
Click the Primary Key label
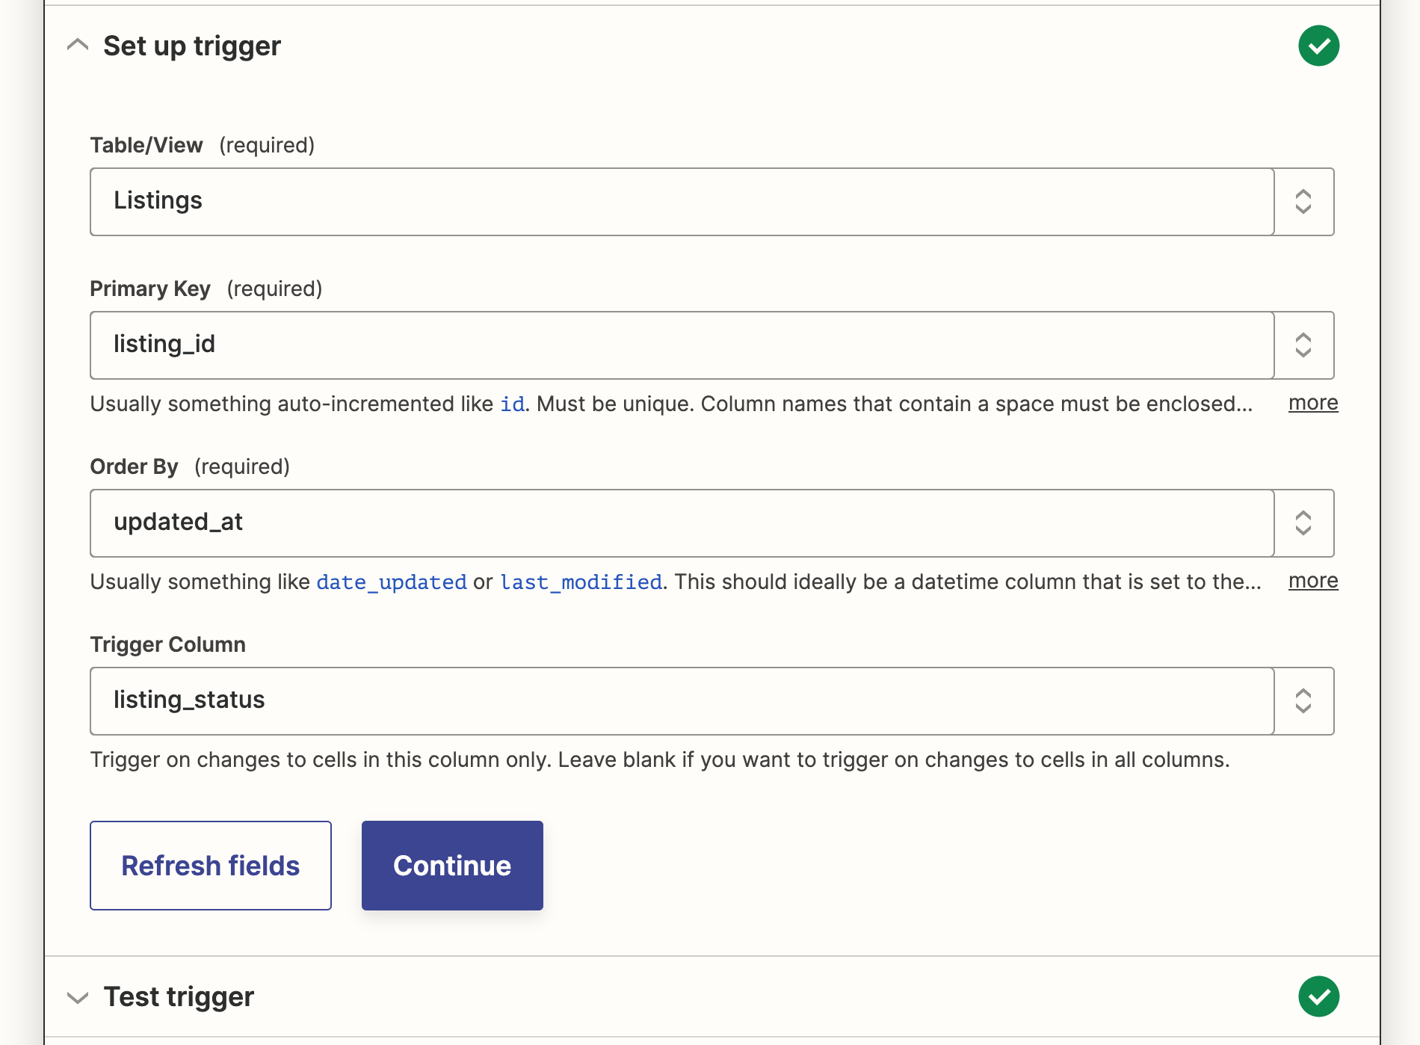(x=150, y=289)
